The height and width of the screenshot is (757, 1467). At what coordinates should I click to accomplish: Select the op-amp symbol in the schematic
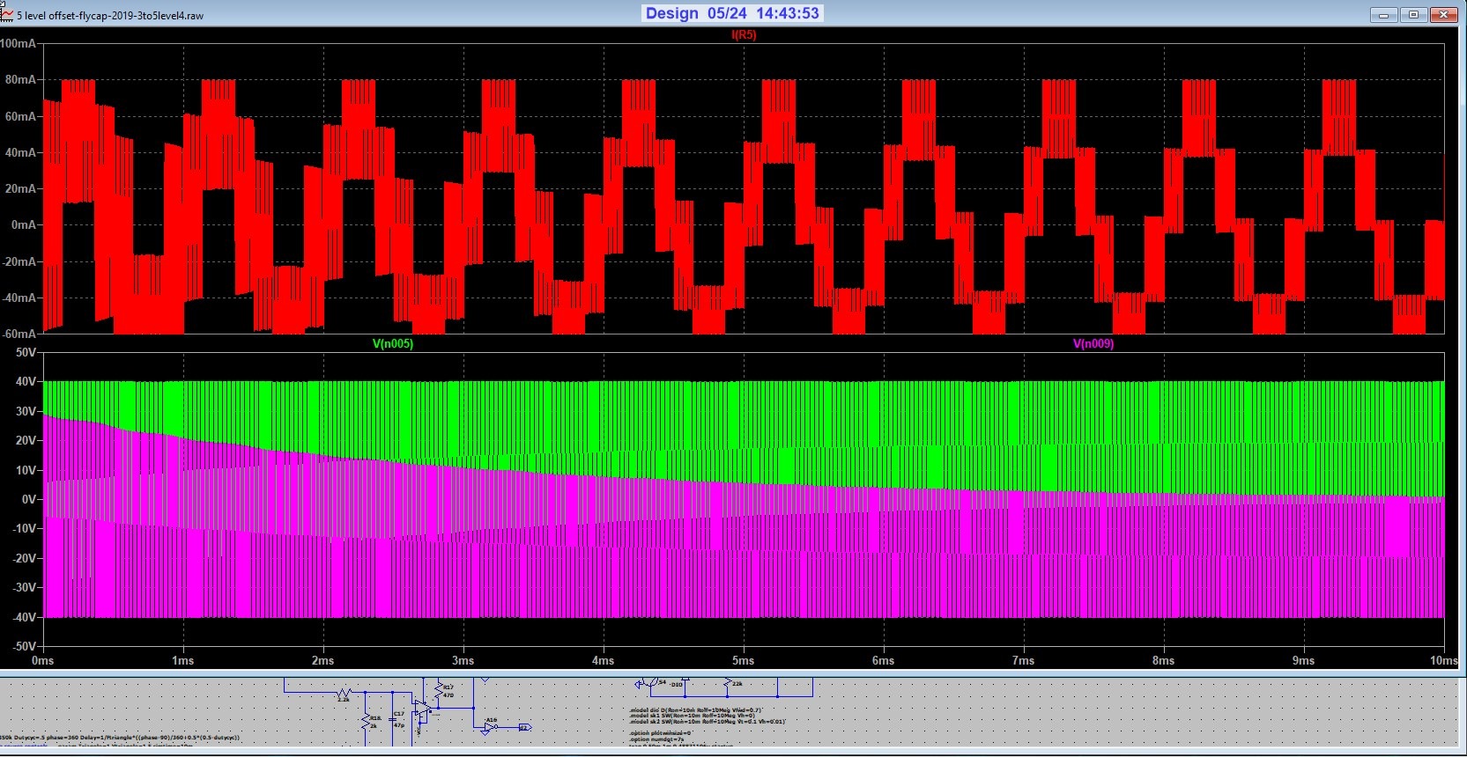pyautogui.click(x=422, y=708)
